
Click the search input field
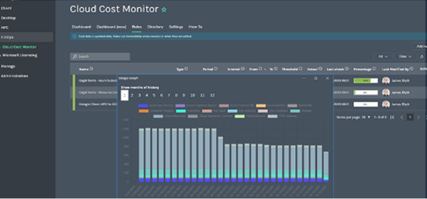point(100,56)
